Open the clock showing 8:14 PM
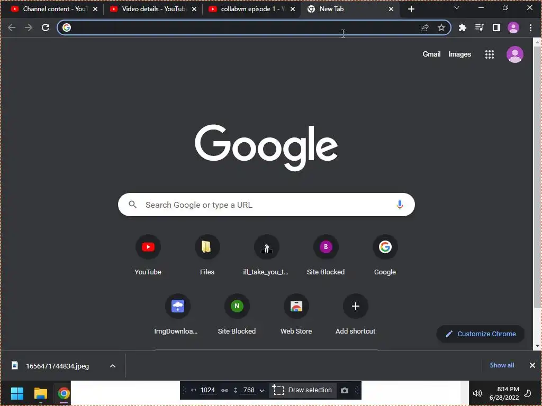 504,393
